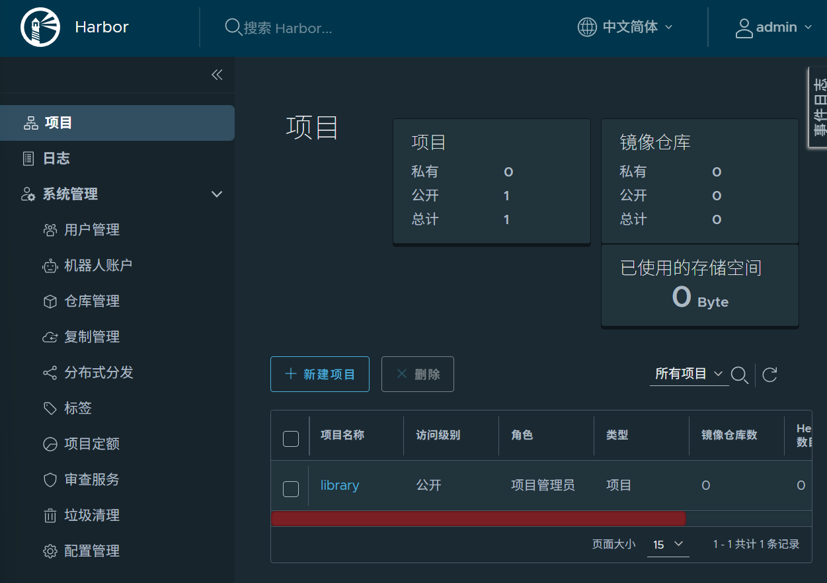
Task: Click 项目管理员 role cell
Action: click(543, 485)
